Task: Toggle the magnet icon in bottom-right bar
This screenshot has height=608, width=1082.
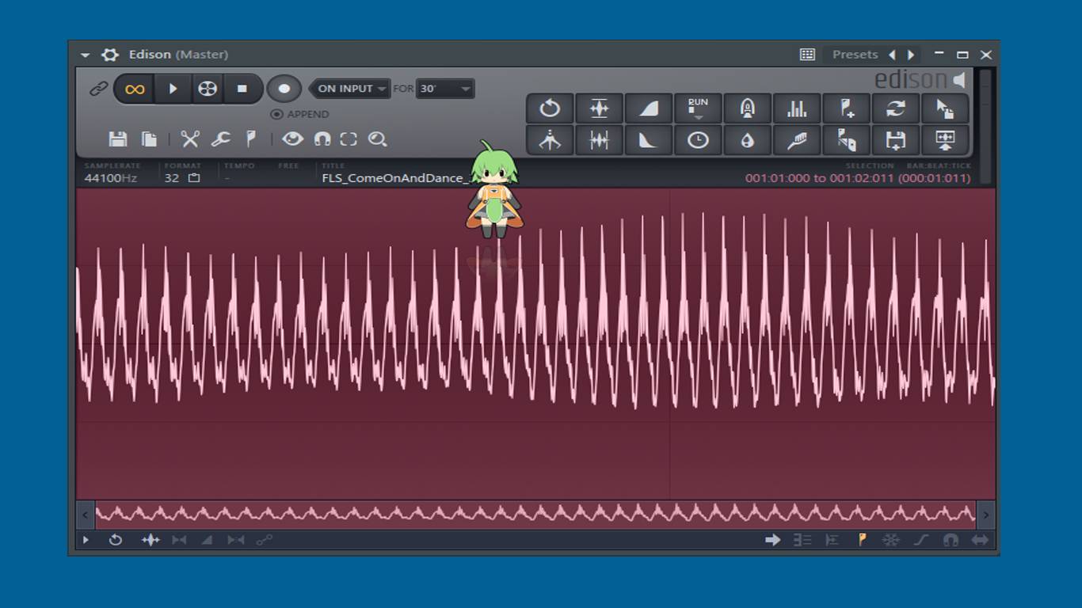Action: (x=951, y=540)
